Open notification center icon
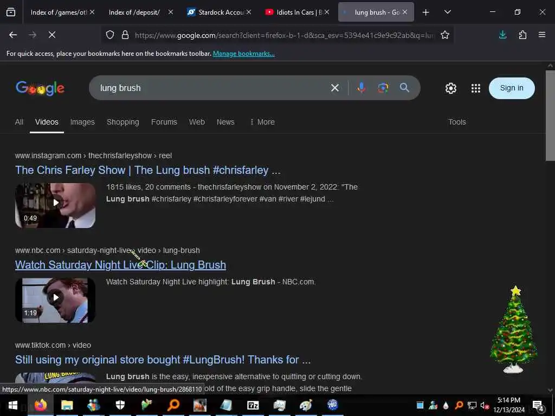555x416 pixels. (x=538, y=405)
